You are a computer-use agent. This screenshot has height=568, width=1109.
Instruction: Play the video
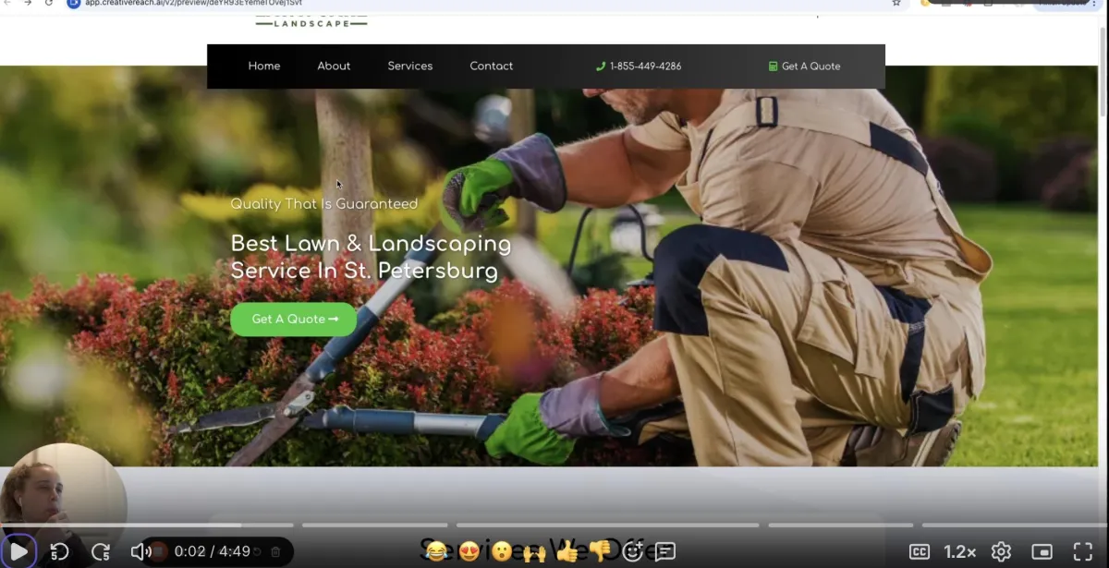point(18,552)
